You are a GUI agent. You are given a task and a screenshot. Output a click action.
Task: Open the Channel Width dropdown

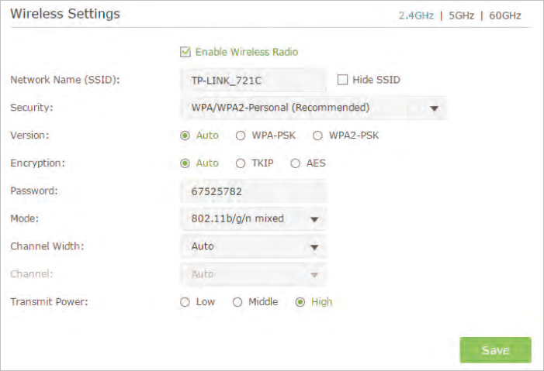254,246
